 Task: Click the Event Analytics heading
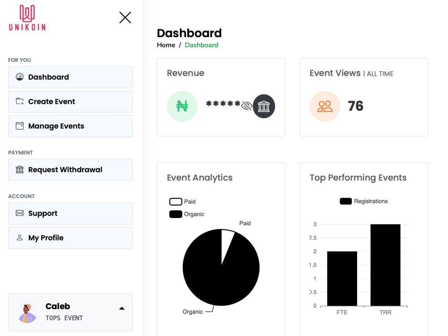coord(200,178)
